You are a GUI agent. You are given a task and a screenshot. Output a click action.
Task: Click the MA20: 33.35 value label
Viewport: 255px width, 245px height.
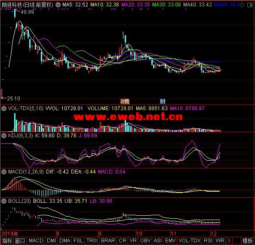(135, 5)
